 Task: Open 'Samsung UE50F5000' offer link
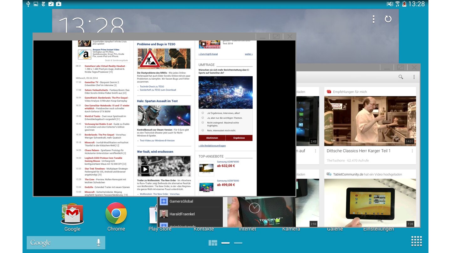228,181
